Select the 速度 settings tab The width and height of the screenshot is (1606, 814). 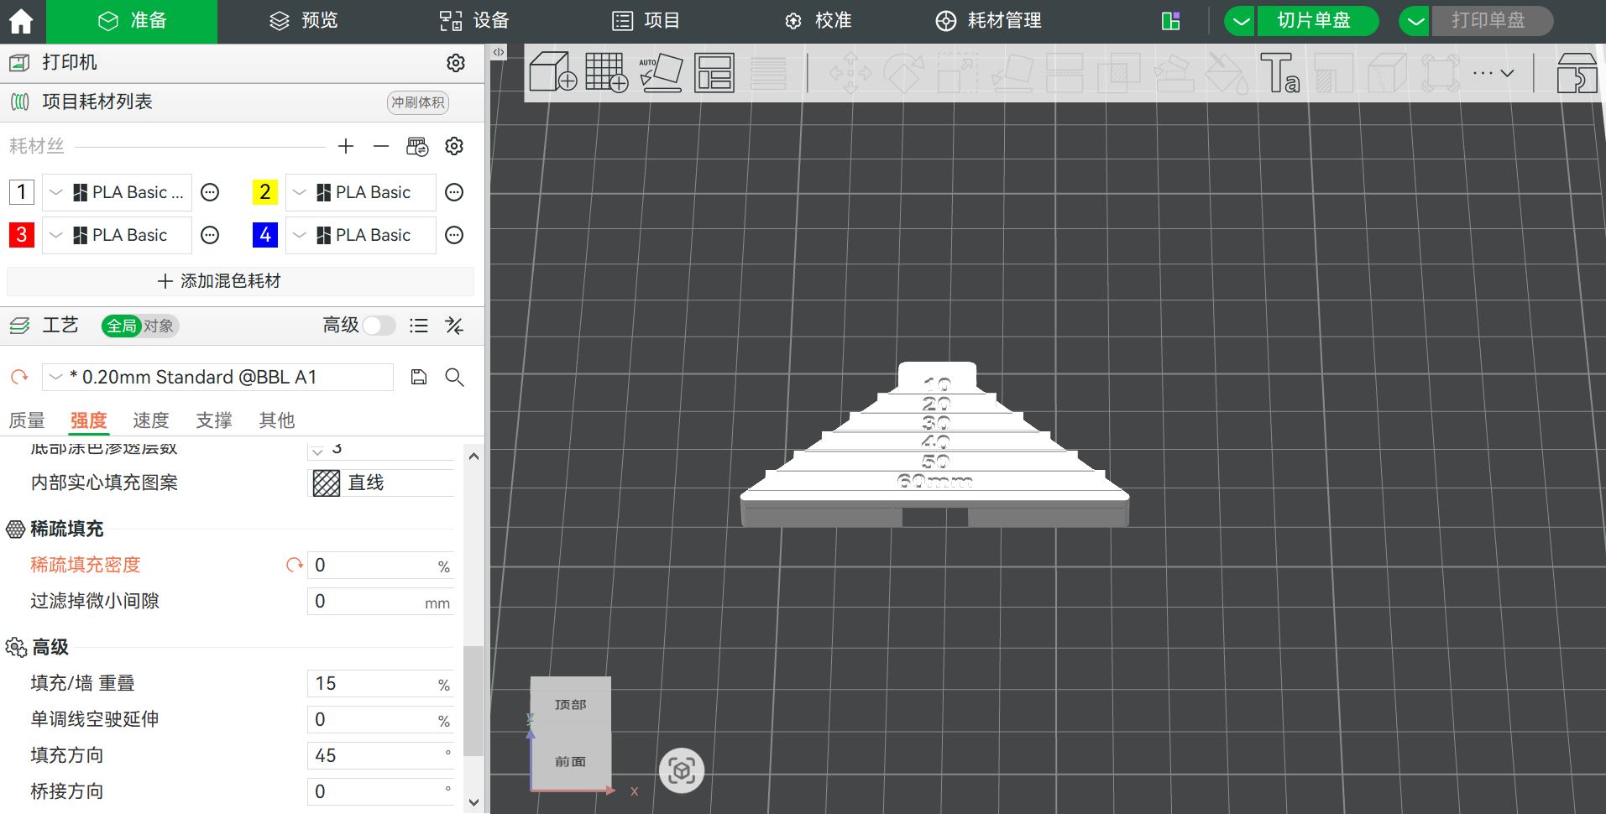[x=151, y=420]
